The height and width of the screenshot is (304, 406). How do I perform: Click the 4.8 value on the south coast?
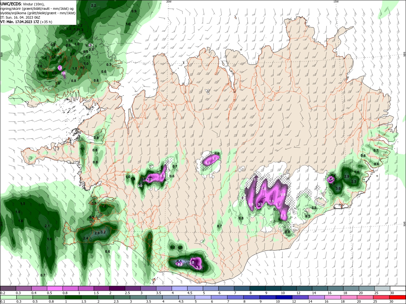tap(180, 264)
